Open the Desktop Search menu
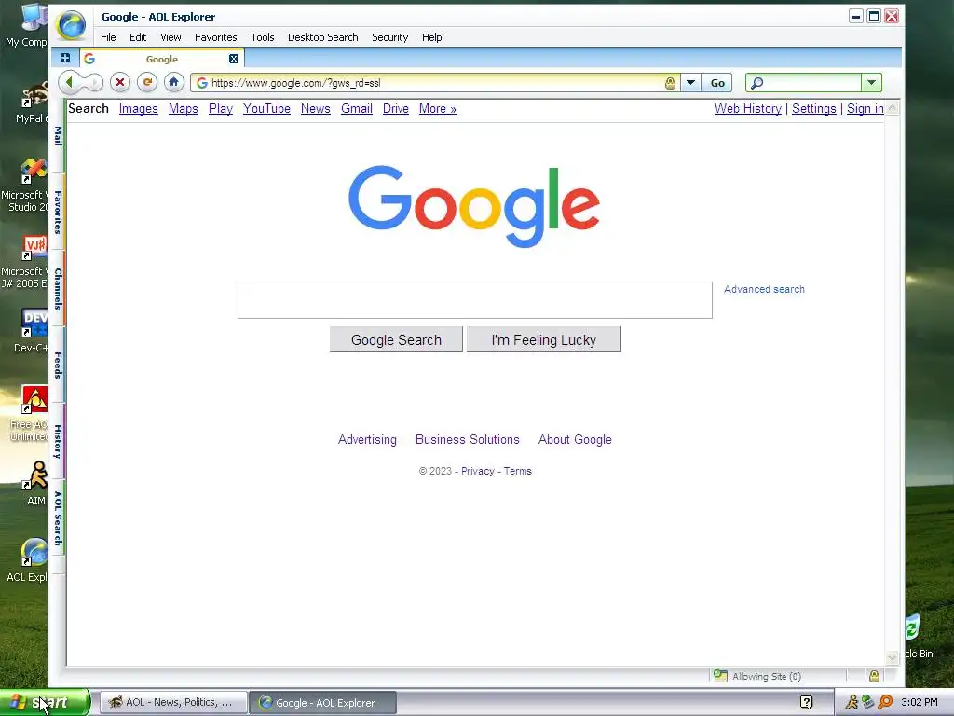This screenshot has width=954, height=716. point(322,37)
